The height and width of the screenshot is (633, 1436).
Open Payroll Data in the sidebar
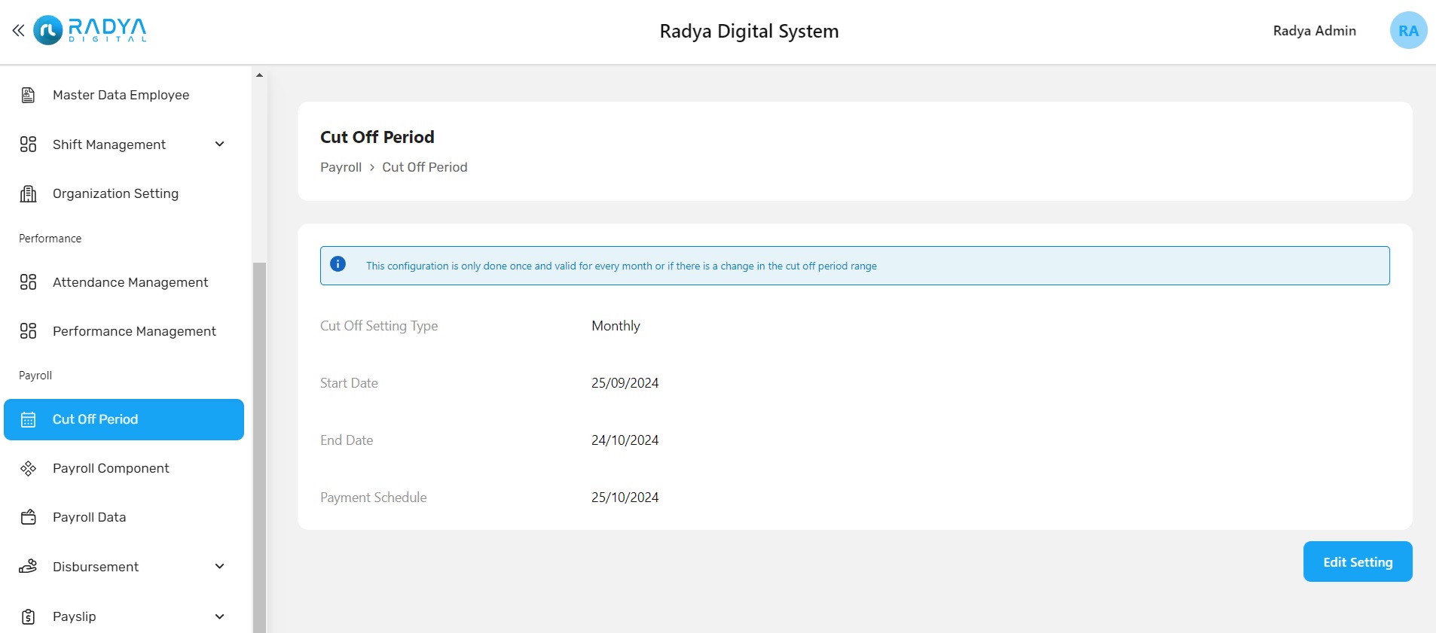click(x=89, y=517)
